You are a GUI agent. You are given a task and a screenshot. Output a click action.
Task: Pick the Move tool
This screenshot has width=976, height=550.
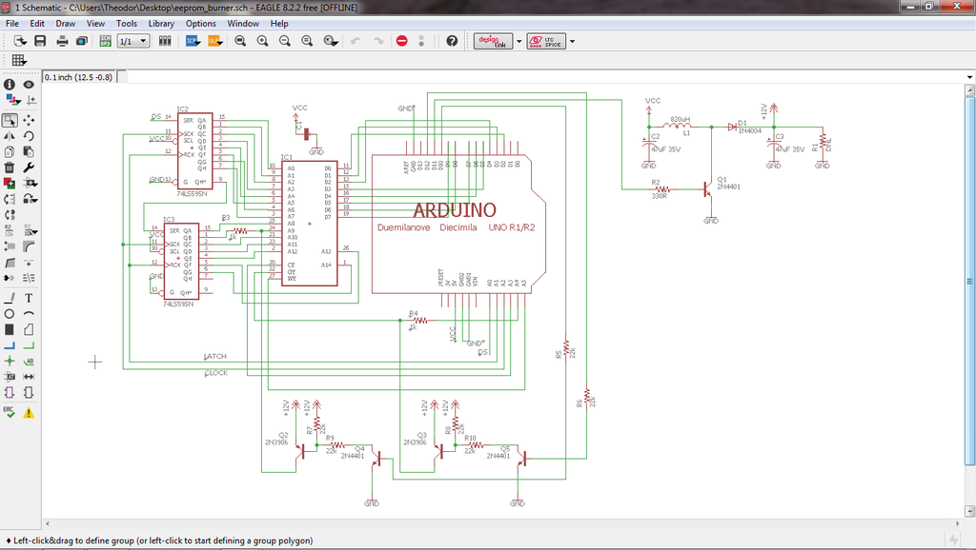point(29,121)
